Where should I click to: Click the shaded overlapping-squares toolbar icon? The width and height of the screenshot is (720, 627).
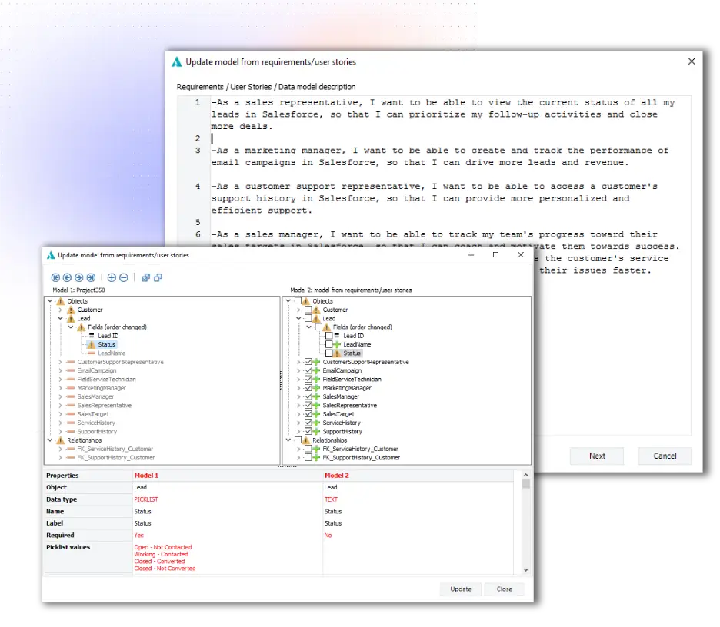click(x=145, y=277)
